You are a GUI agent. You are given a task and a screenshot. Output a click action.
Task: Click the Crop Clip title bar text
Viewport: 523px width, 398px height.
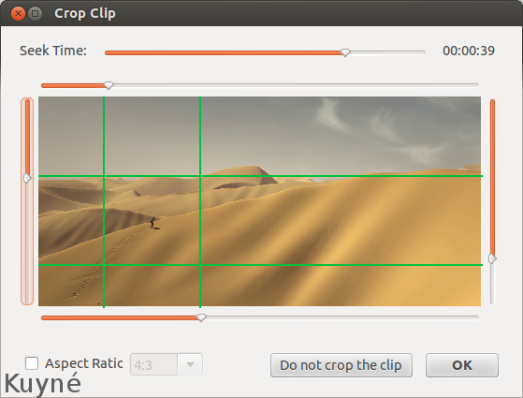click(85, 14)
